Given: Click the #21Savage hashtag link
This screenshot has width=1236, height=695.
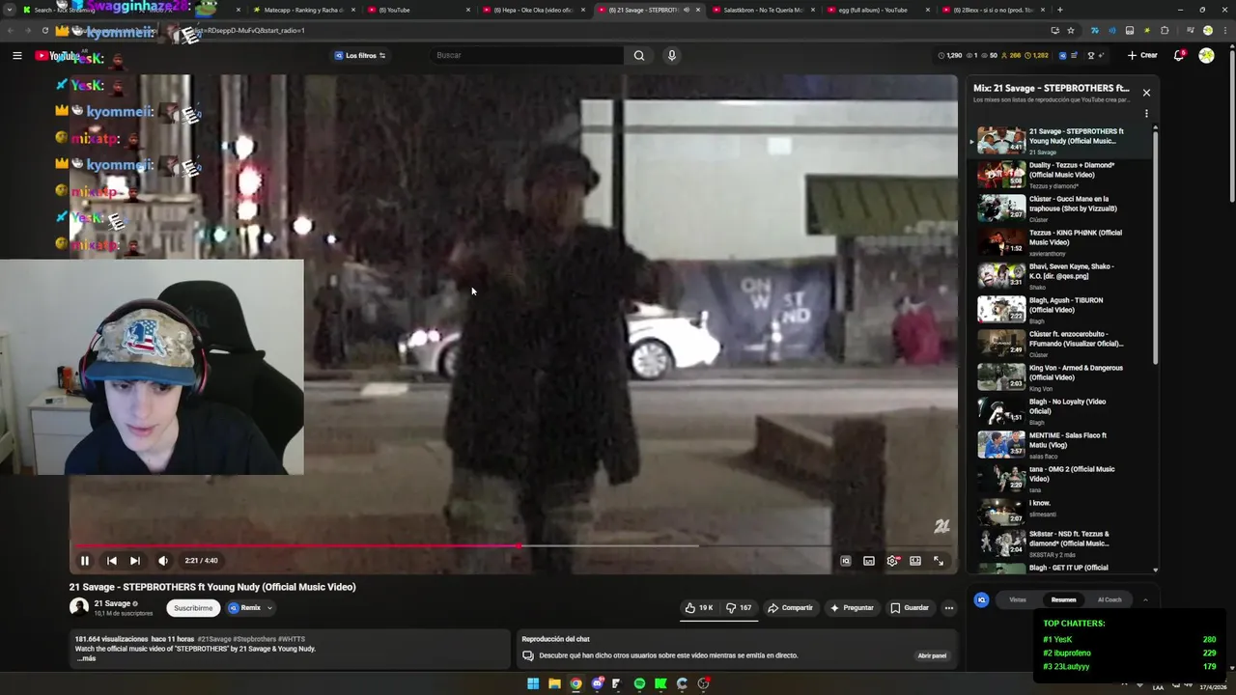Looking at the screenshot, I should point(214,639).
